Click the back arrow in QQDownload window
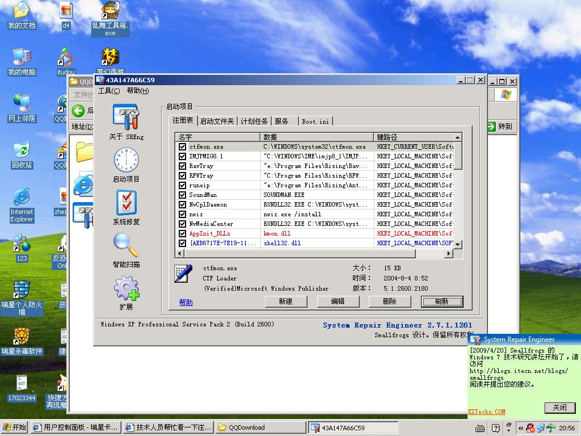This screenshot has width=581, height=436. (x=78, y=111)
